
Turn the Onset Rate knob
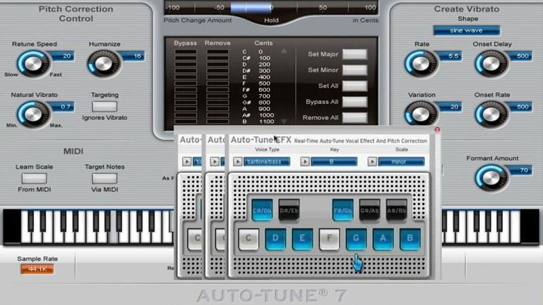[491, 115]
